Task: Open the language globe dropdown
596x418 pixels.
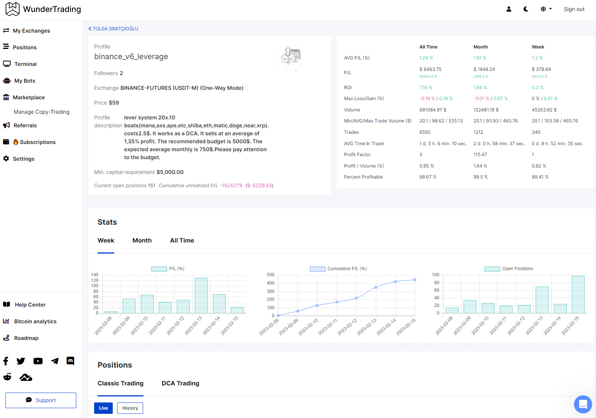Action: 546,9
